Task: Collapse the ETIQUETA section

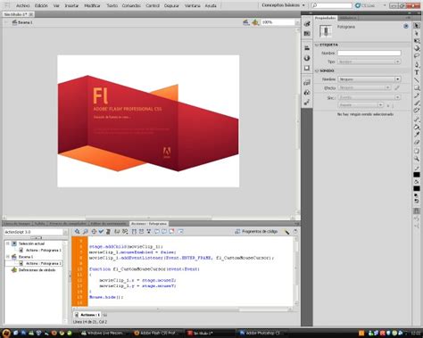Action: coord(317,45)
